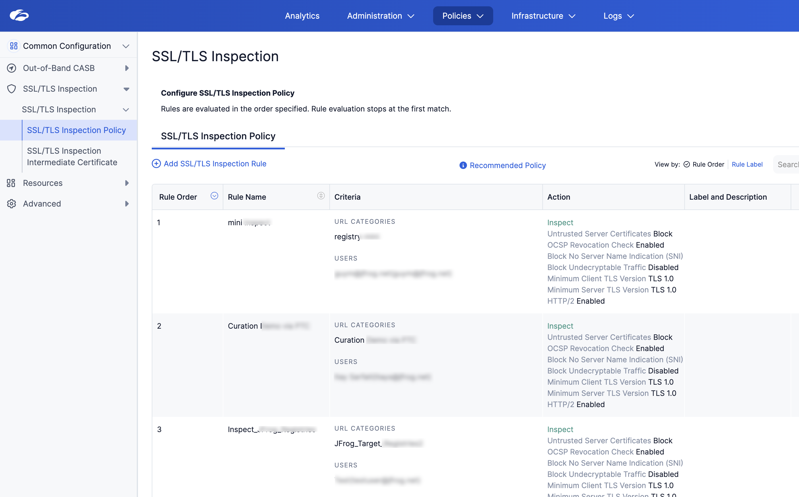799x497 pixels.
Task: Click Inspect action in rule 3
Action: click(560, 429)
